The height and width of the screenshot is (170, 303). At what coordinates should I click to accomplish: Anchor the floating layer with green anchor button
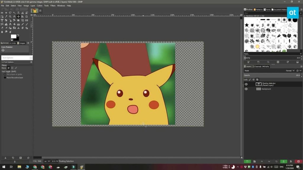pos(283,161)
